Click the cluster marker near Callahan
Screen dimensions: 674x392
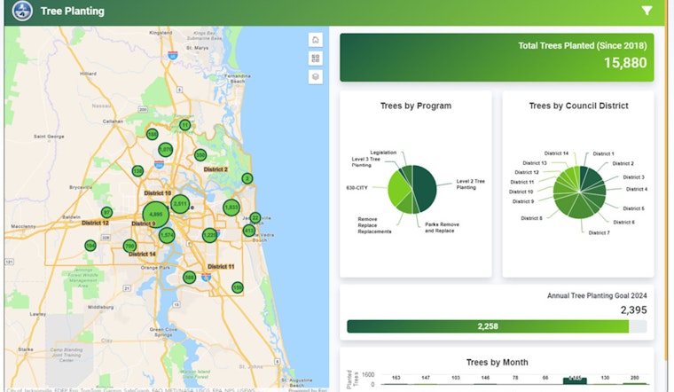tap(153, 135)
